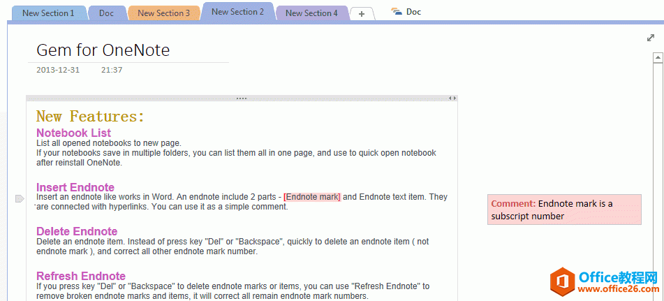This screenshot has width=664, height=301.
Task: Open the orange Doc section tab
Action: pyautogui.click(x=106, y=13)
